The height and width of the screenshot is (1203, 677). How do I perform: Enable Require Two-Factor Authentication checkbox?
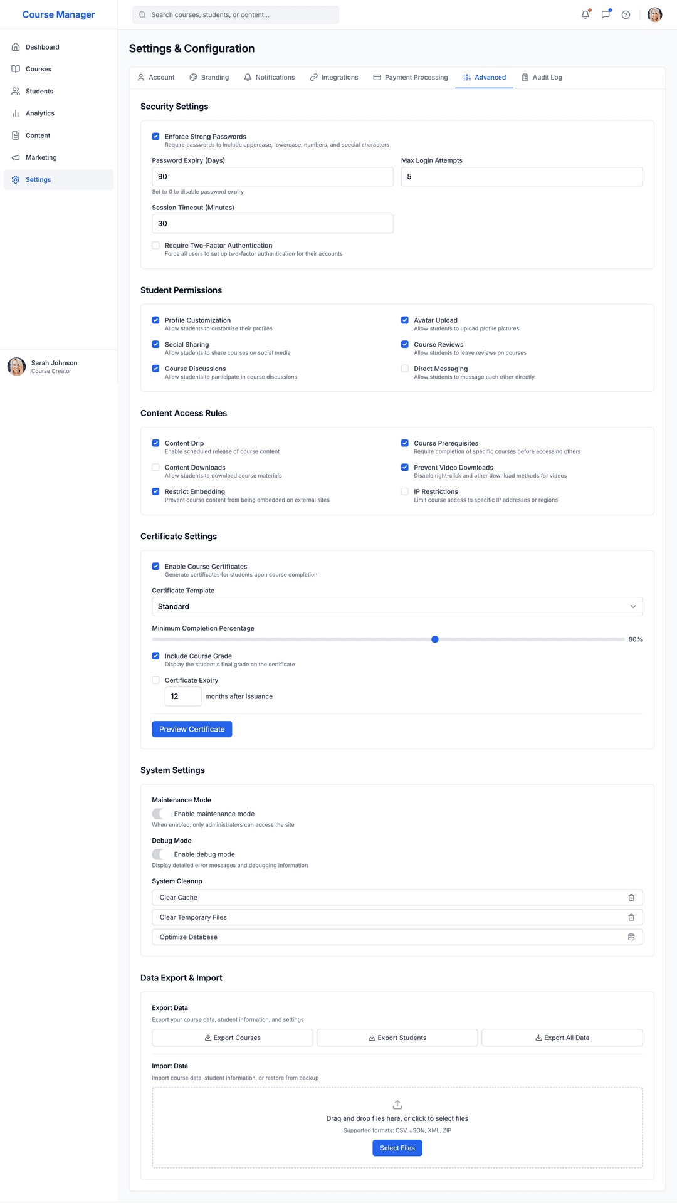tap(155, 246)
